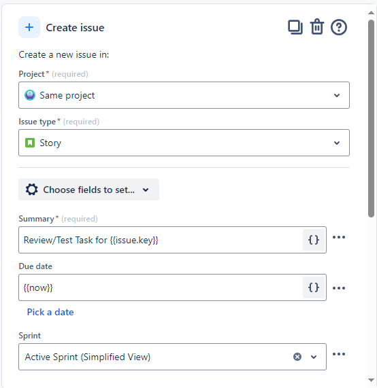This screenshot has width=377, height=388.
Task: Click the blue plus Create issue icon
Action: tap(29, 27)
